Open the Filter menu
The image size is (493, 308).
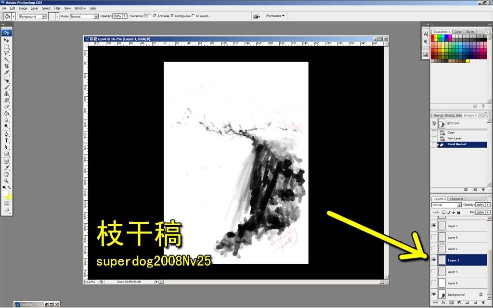(x=57, y=8)
